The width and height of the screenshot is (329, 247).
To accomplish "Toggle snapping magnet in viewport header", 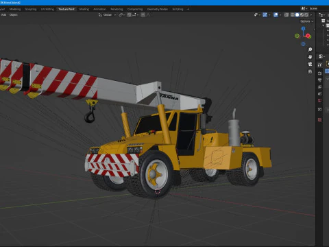I will pos(129,14).
